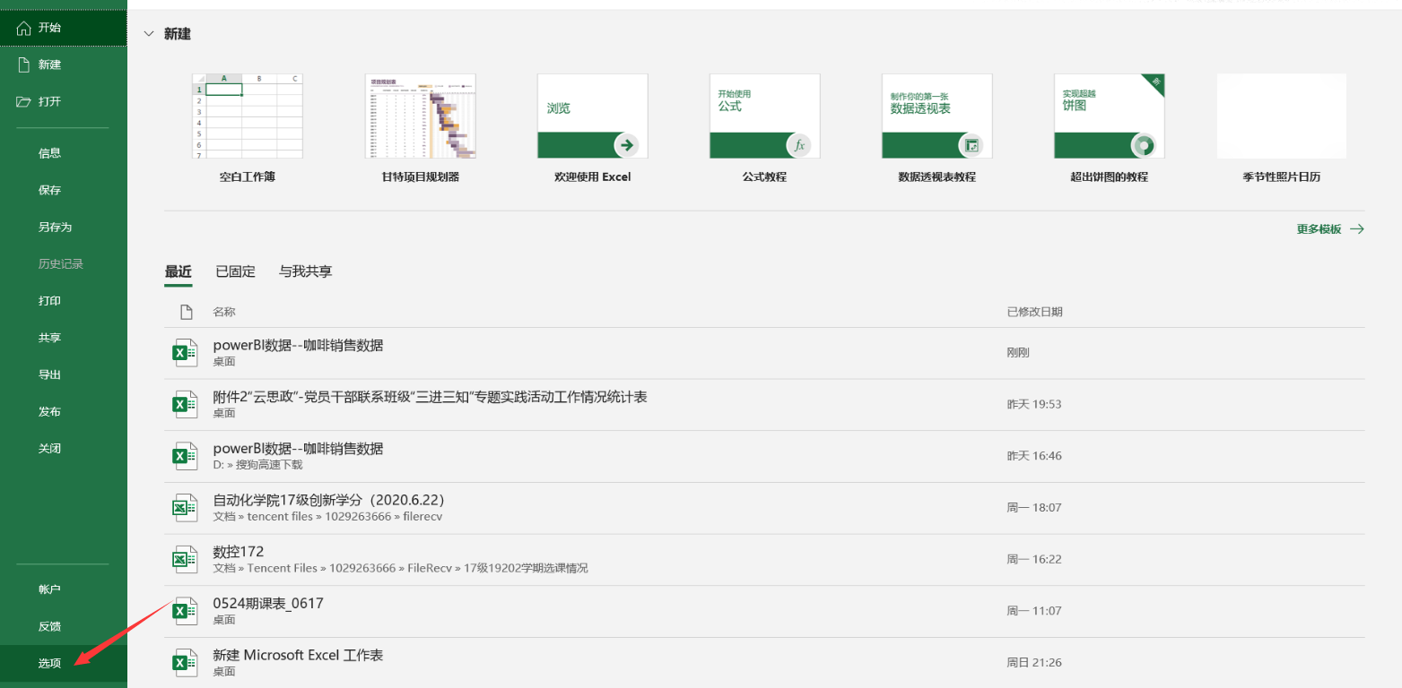Click the folder icon beside 打开
Image resolution: width=1402 pixels, height=688 pixels.
click(24, 101)
